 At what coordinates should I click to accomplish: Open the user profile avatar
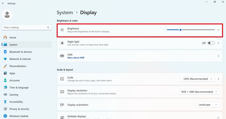pos(7,15)
